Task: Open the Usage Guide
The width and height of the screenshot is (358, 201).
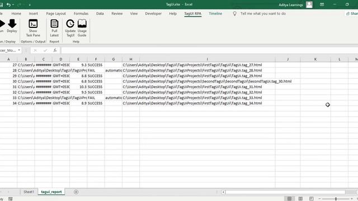Action: pos(82,28)
